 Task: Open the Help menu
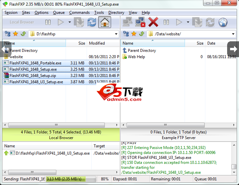point(146,13)
